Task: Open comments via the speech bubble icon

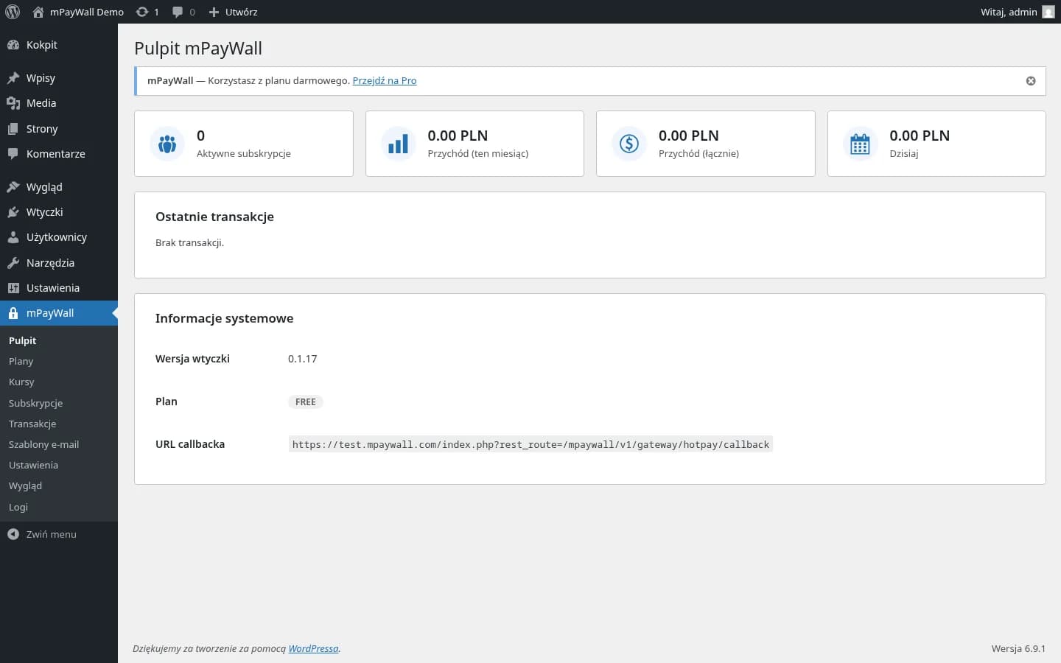Action: tap(177, 12)
